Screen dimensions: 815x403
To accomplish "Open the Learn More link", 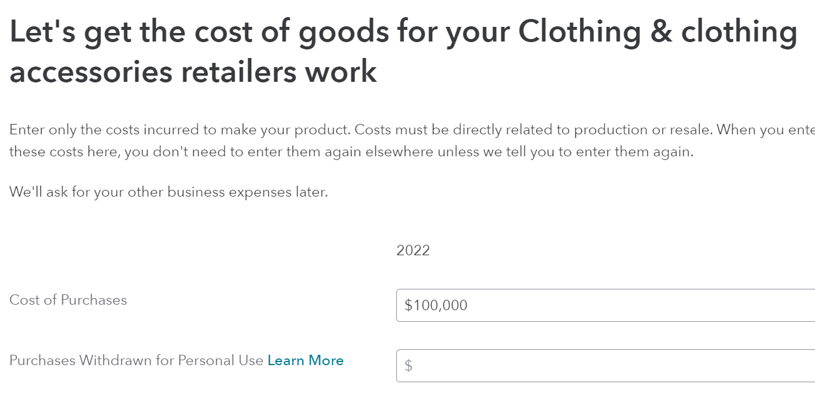I will pos(305,360).
